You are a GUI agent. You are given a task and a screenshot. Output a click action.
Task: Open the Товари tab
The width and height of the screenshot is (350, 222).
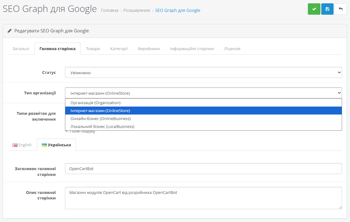click(93, 49)
